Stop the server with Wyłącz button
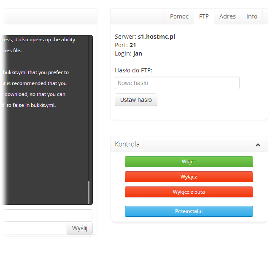Image resolution: width=278 pixels, height=258 pixels. [189, 177]
